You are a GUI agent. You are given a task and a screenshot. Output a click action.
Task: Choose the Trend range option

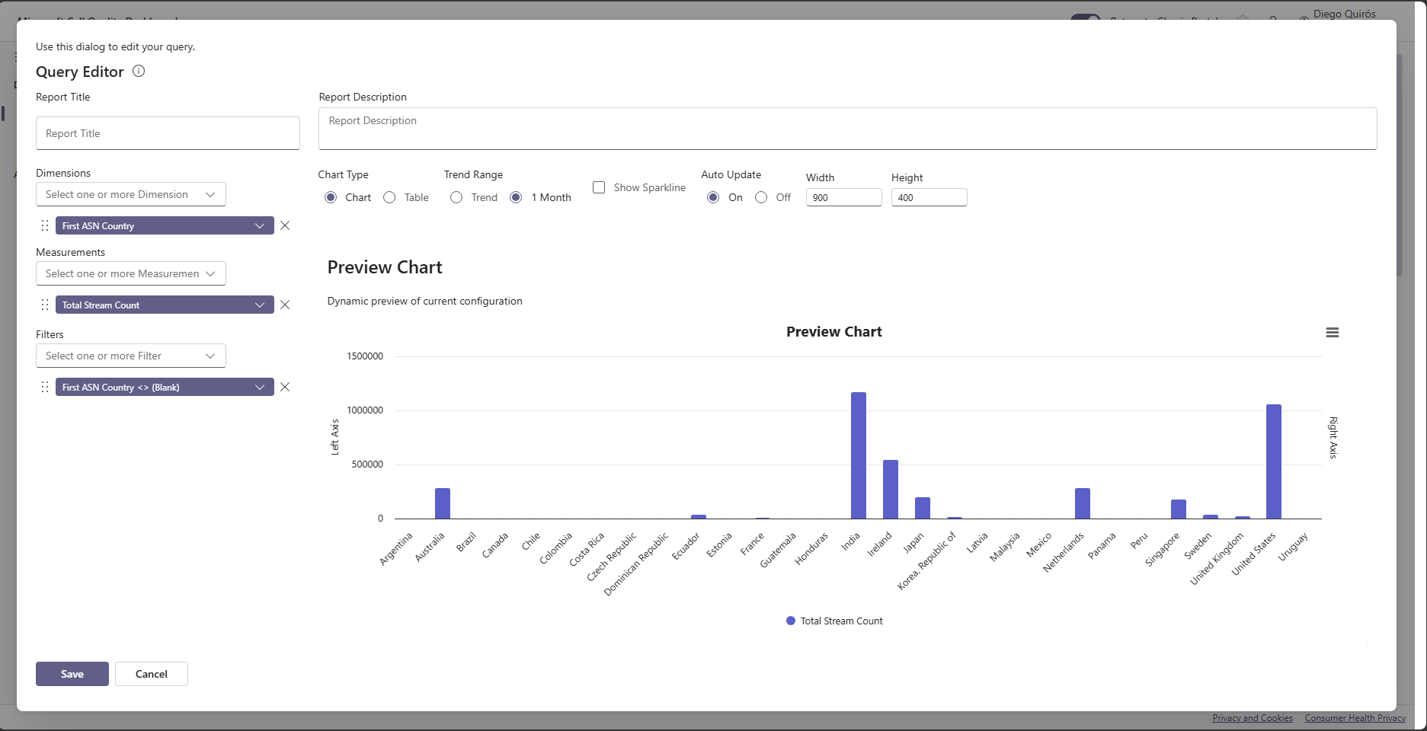coord(456,197)
